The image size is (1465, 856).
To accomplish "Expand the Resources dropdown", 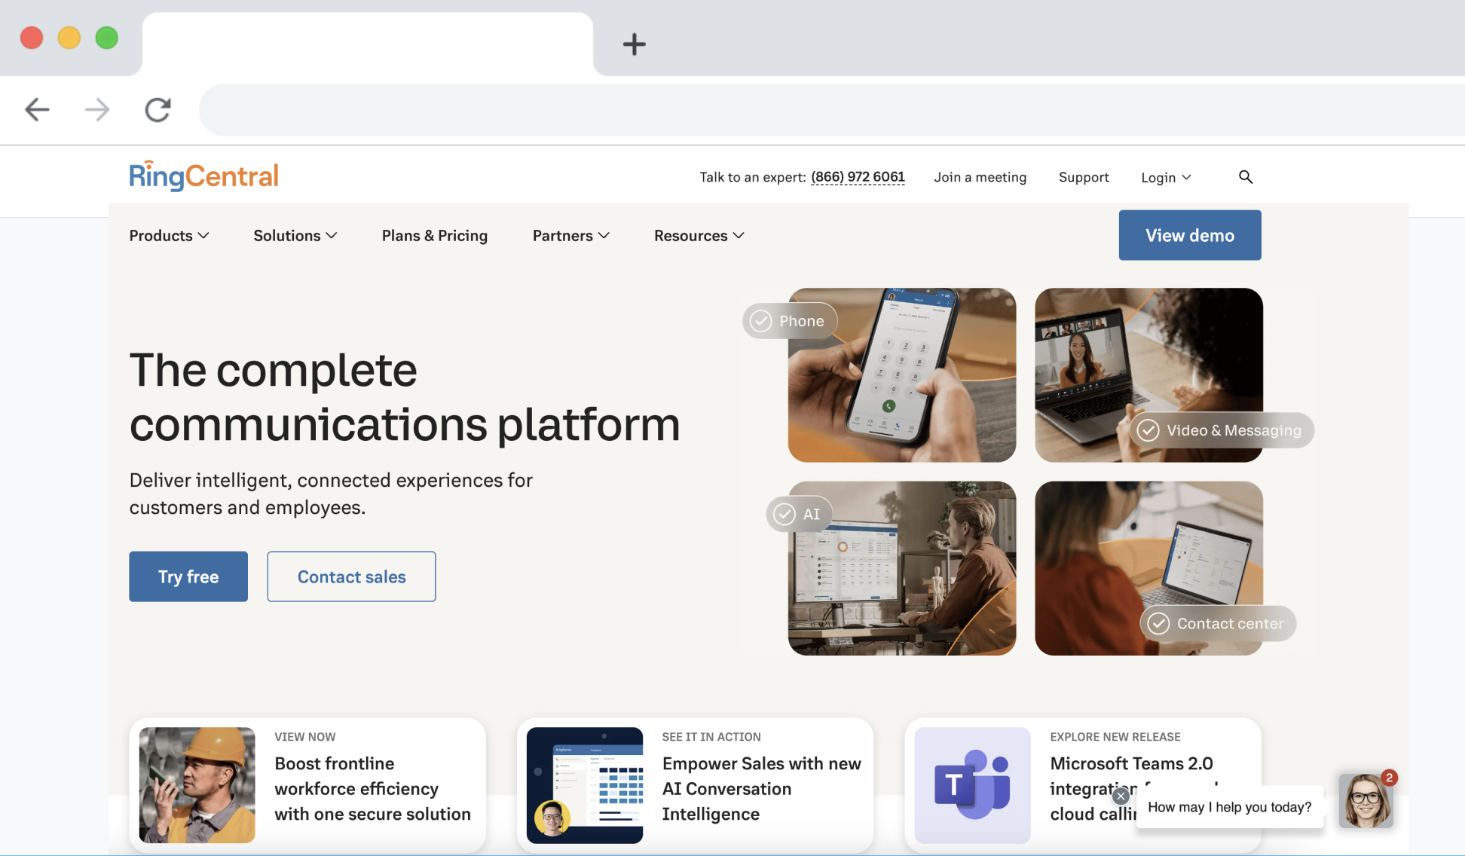I will tap(699, 236).
